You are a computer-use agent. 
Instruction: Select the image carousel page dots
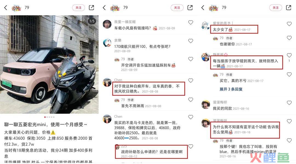point(49,117)
